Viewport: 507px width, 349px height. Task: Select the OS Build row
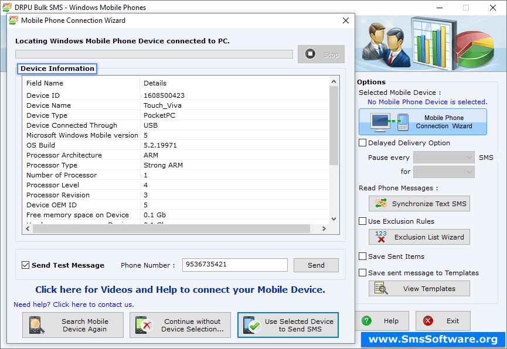pyautogui.click(x=176, y=145)
